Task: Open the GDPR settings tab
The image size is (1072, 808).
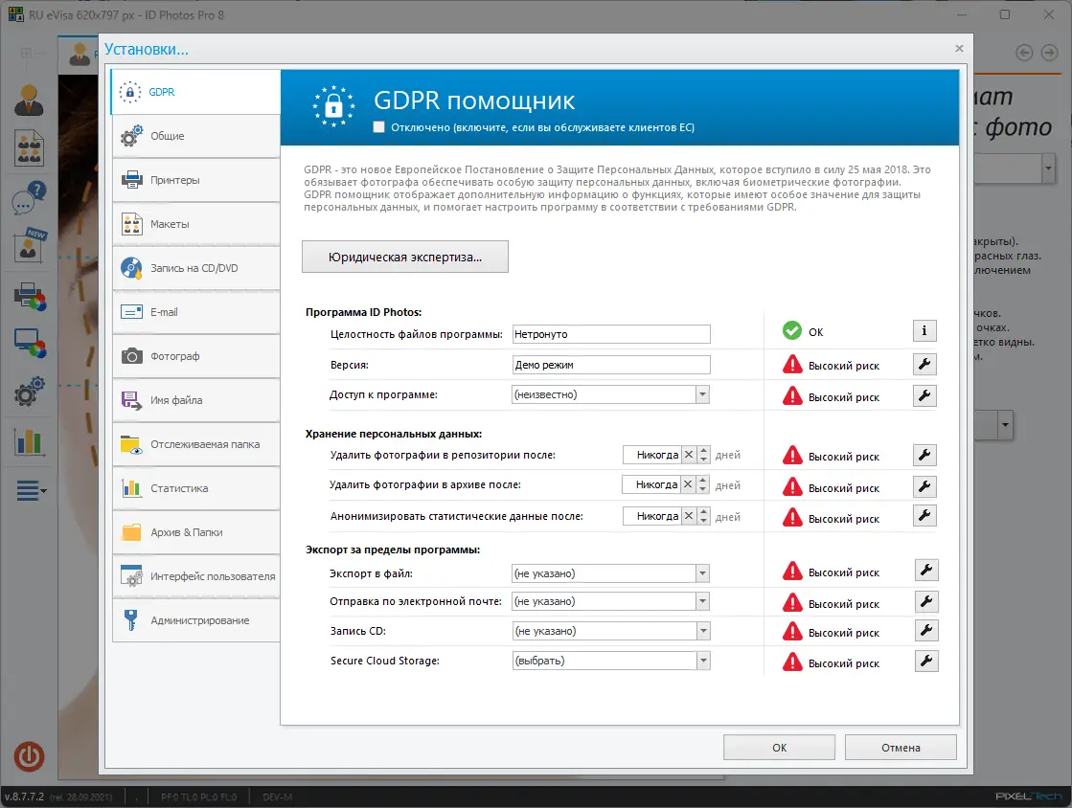Action: [195, 92]
